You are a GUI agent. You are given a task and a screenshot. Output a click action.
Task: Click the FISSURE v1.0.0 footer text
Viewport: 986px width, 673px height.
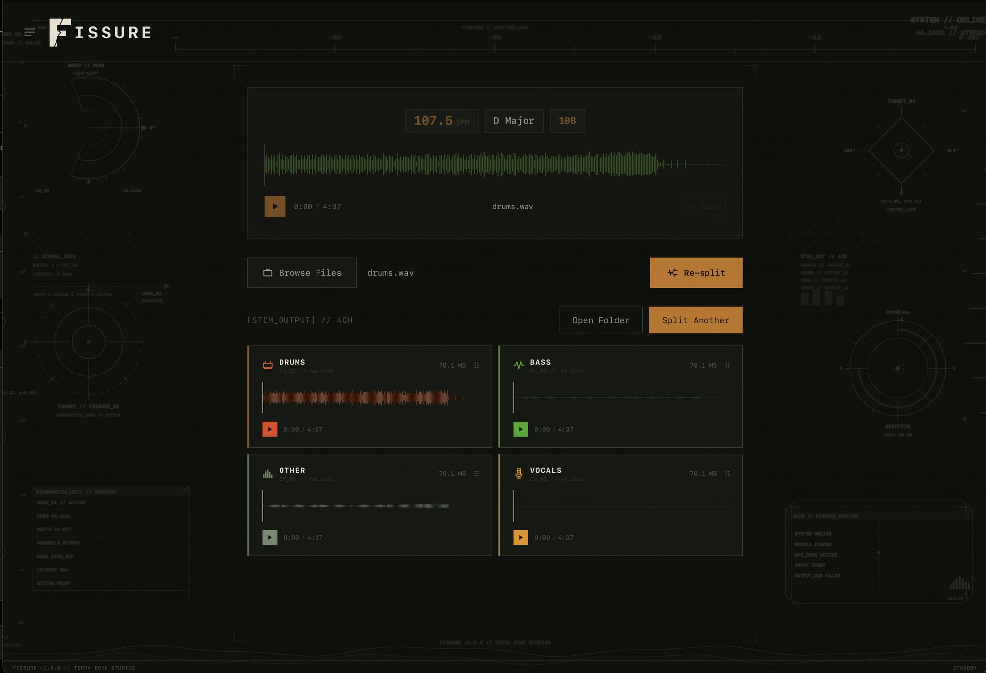[74, 668]
